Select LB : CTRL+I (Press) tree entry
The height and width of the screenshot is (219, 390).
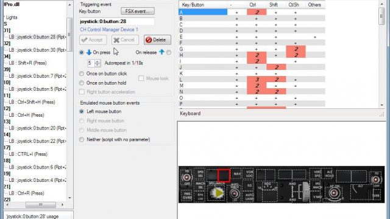28,154
